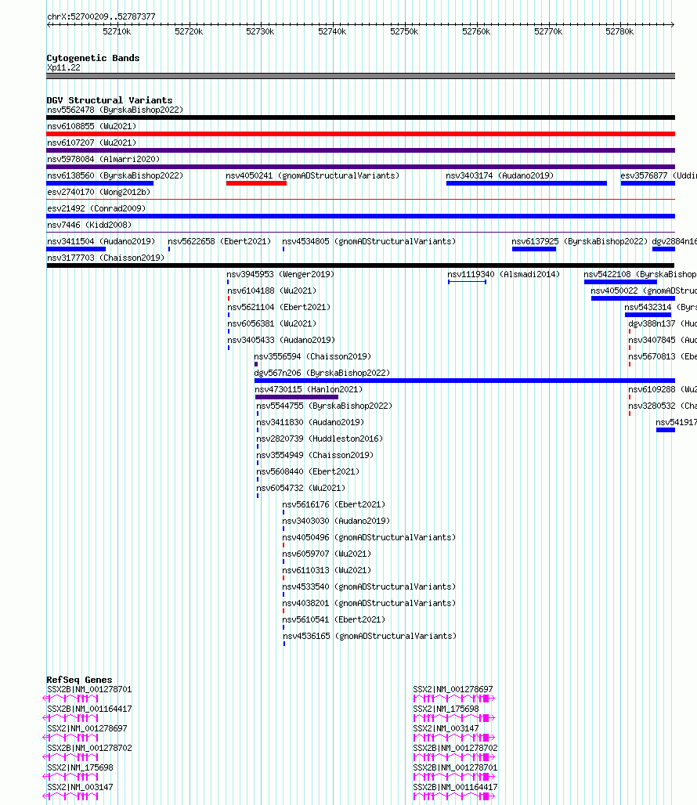Select the purple bar under nsv5978084 (Almarri2020)
The height and width of the screenshot is (805, 697).
pyautogui.click(x=360, y=167)
